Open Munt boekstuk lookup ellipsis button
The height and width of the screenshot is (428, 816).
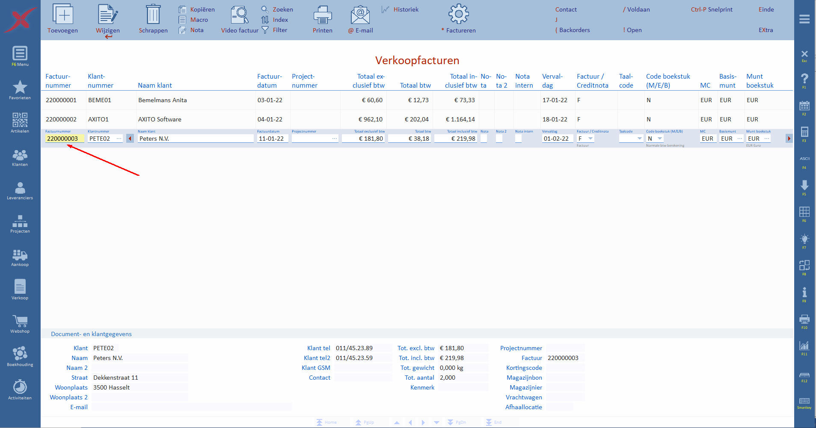pos(767,139)
